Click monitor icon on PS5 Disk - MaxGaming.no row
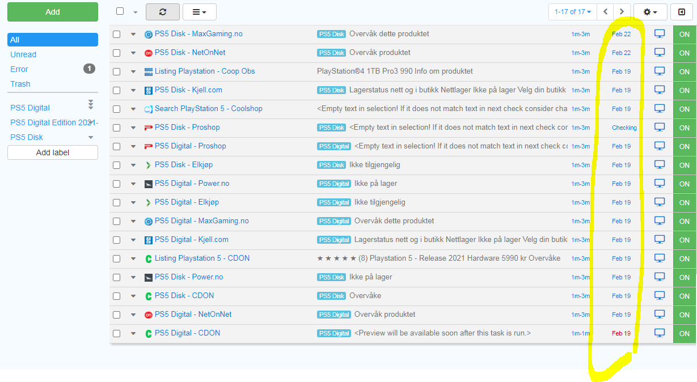Viewport: 697px width, 382px height. point(660,34)
